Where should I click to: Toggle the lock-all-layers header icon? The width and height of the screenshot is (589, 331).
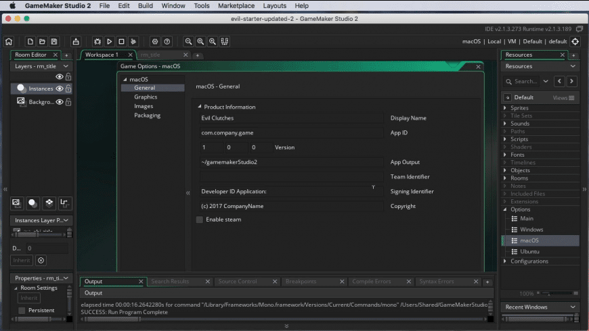[x=68, y=77]
